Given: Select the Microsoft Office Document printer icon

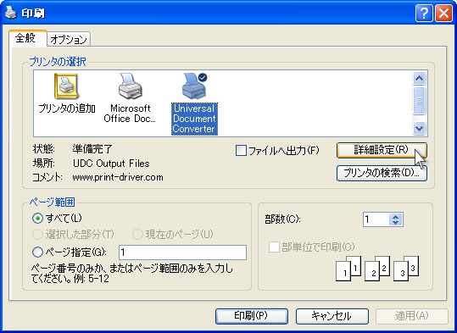Looking at the screenshot, I should pos(130,97).
